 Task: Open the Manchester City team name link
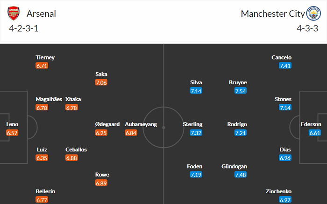[x=272, y=14]
